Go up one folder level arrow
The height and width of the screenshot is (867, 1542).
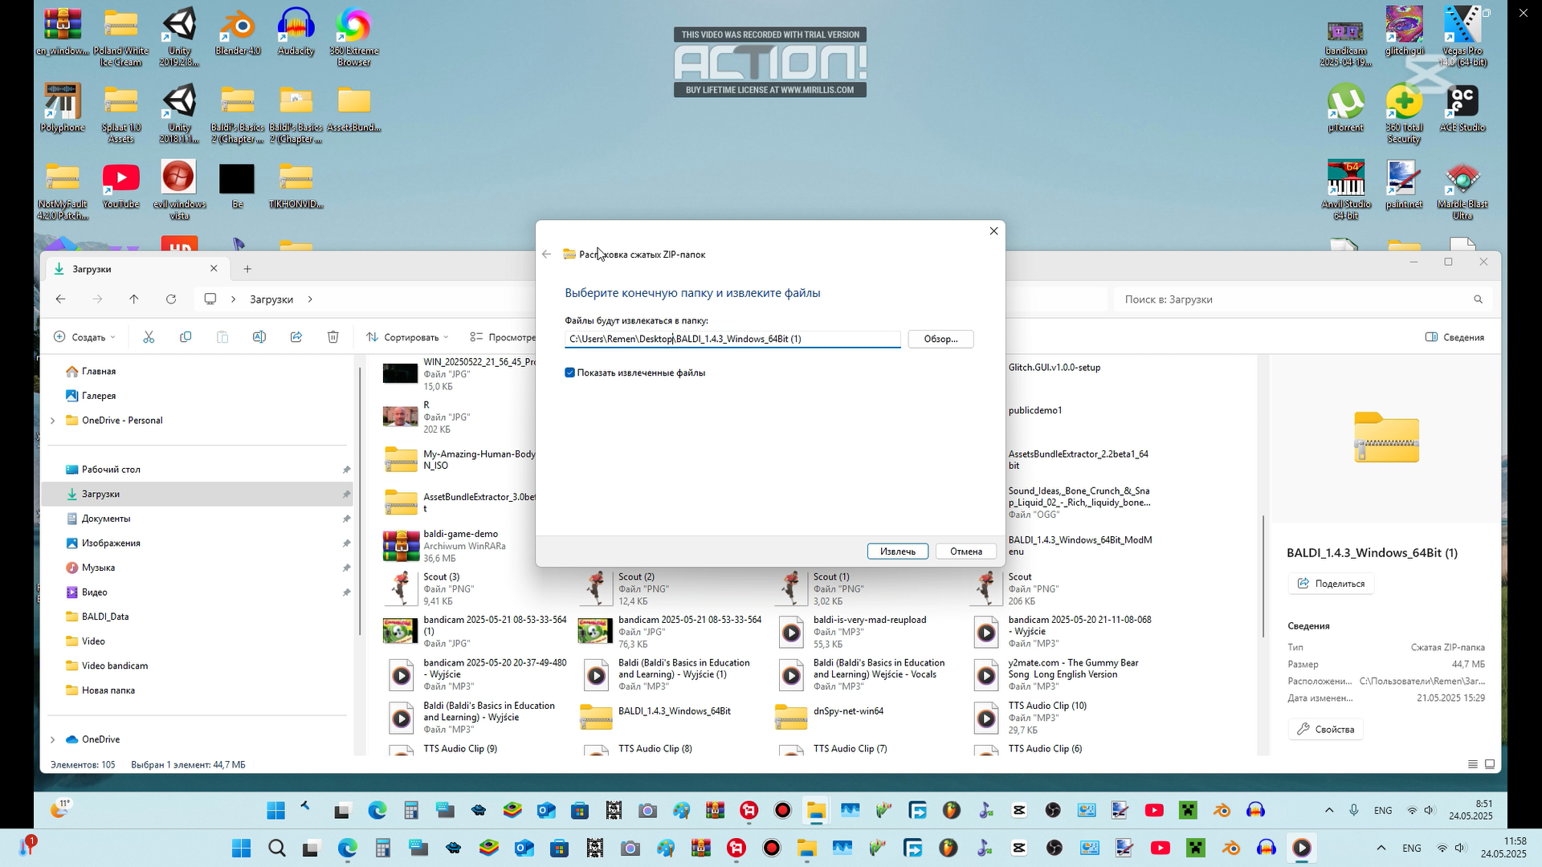(x=134, y=299)
